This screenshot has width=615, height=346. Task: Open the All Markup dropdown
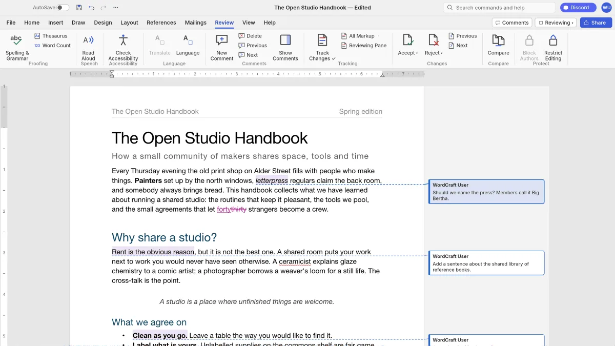(361, 36)
